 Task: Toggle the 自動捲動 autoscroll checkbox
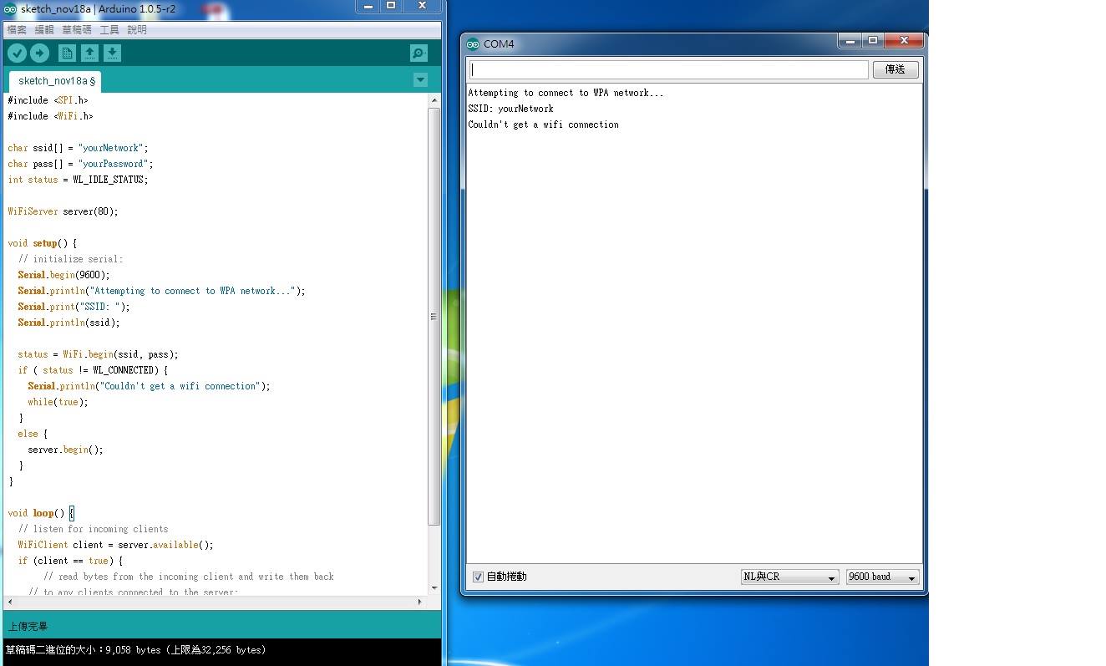(x=478, y=577)
